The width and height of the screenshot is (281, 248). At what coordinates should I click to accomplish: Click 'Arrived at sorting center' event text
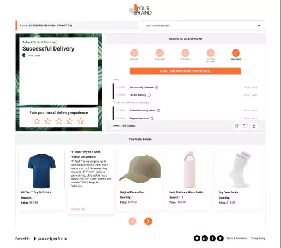pyautogui.click(x=143, y=110)
